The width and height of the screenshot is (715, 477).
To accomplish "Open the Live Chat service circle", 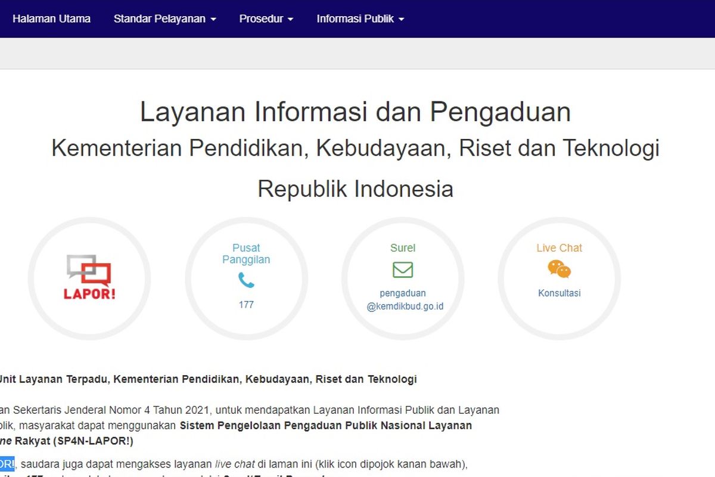I will tap(558, 279).
